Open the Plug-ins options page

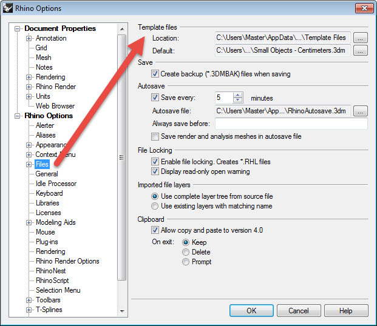pos(47,242)
